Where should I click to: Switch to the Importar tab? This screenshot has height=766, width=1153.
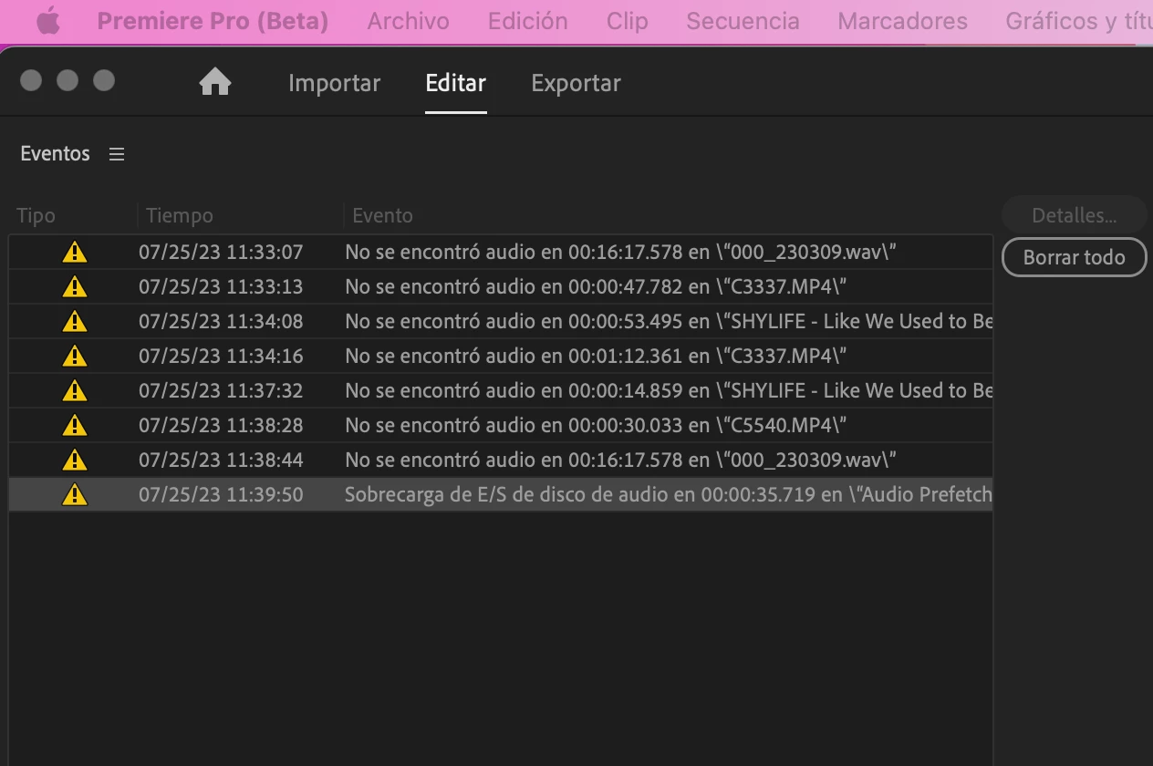click(334, 83)
